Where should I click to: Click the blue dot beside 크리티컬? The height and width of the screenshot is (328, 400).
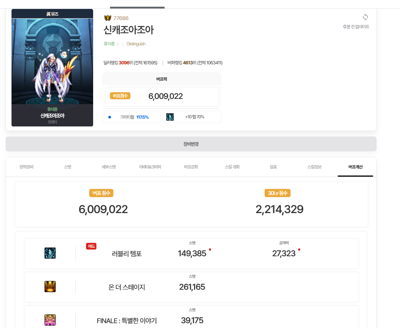click(109, 117)
